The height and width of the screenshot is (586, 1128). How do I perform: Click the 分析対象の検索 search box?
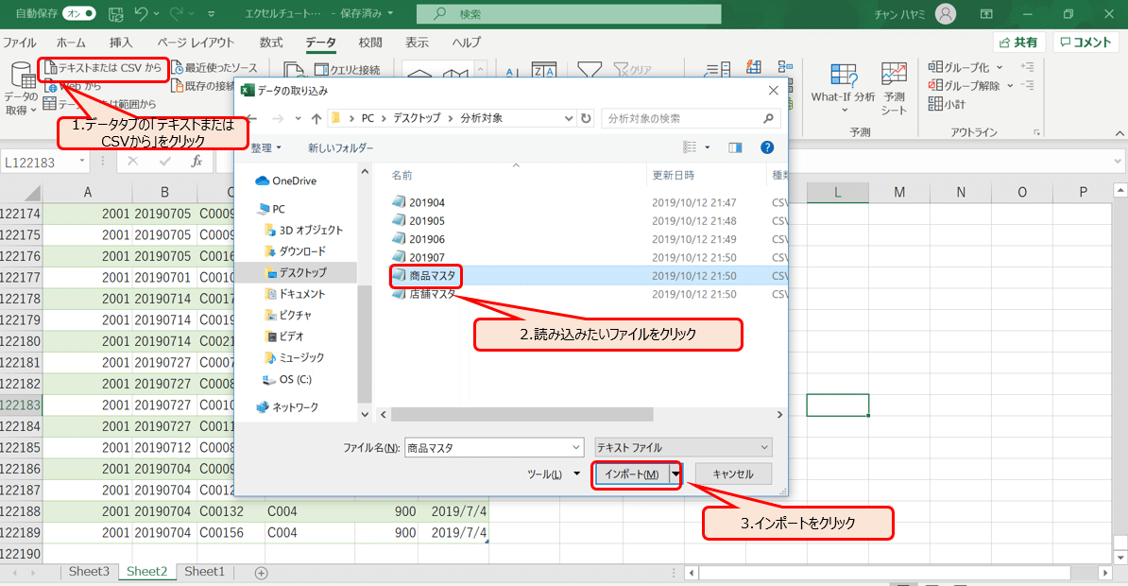[x=691, y=118]
